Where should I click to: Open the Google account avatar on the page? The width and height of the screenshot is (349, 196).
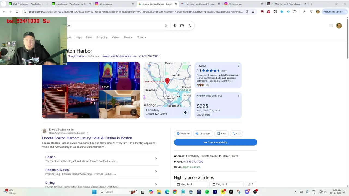point(339,26)
